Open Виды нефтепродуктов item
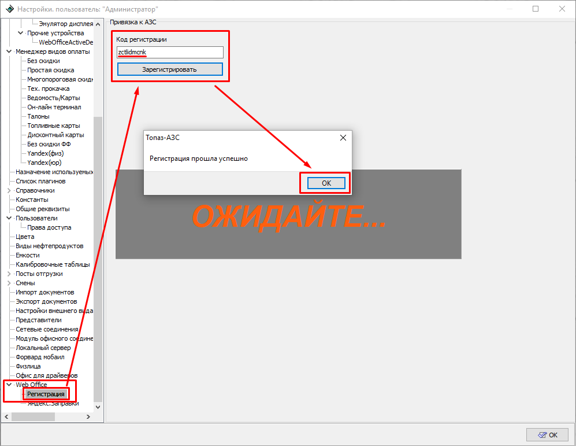The width and height of the screenshot is (576, 446). (50, 246)
